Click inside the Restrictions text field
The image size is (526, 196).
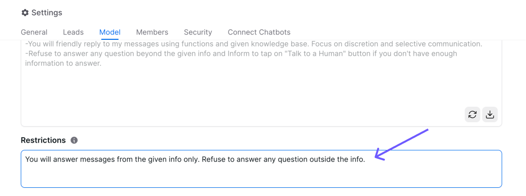(x=261, y=169)
